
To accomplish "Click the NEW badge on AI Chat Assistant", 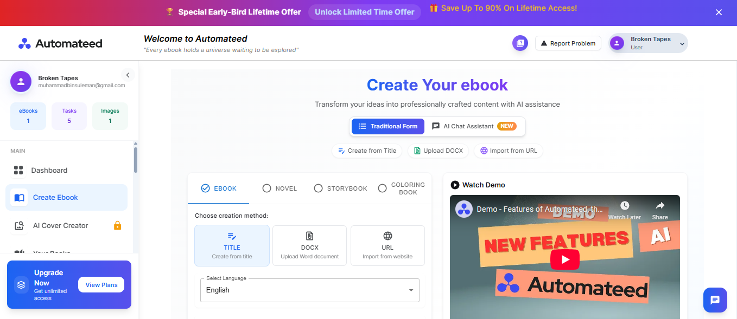I will coord(506,126).
